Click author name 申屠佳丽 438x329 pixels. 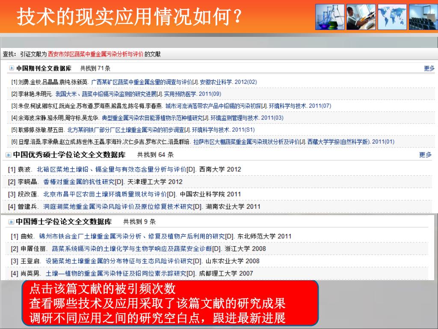tap(33, 249)
